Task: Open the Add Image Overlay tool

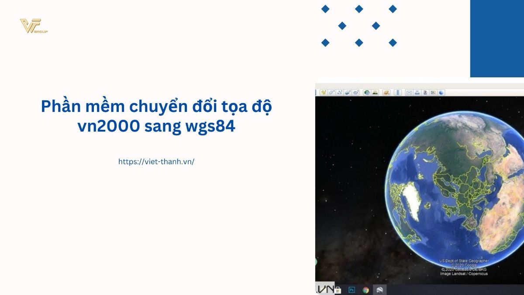Action: 348,92
